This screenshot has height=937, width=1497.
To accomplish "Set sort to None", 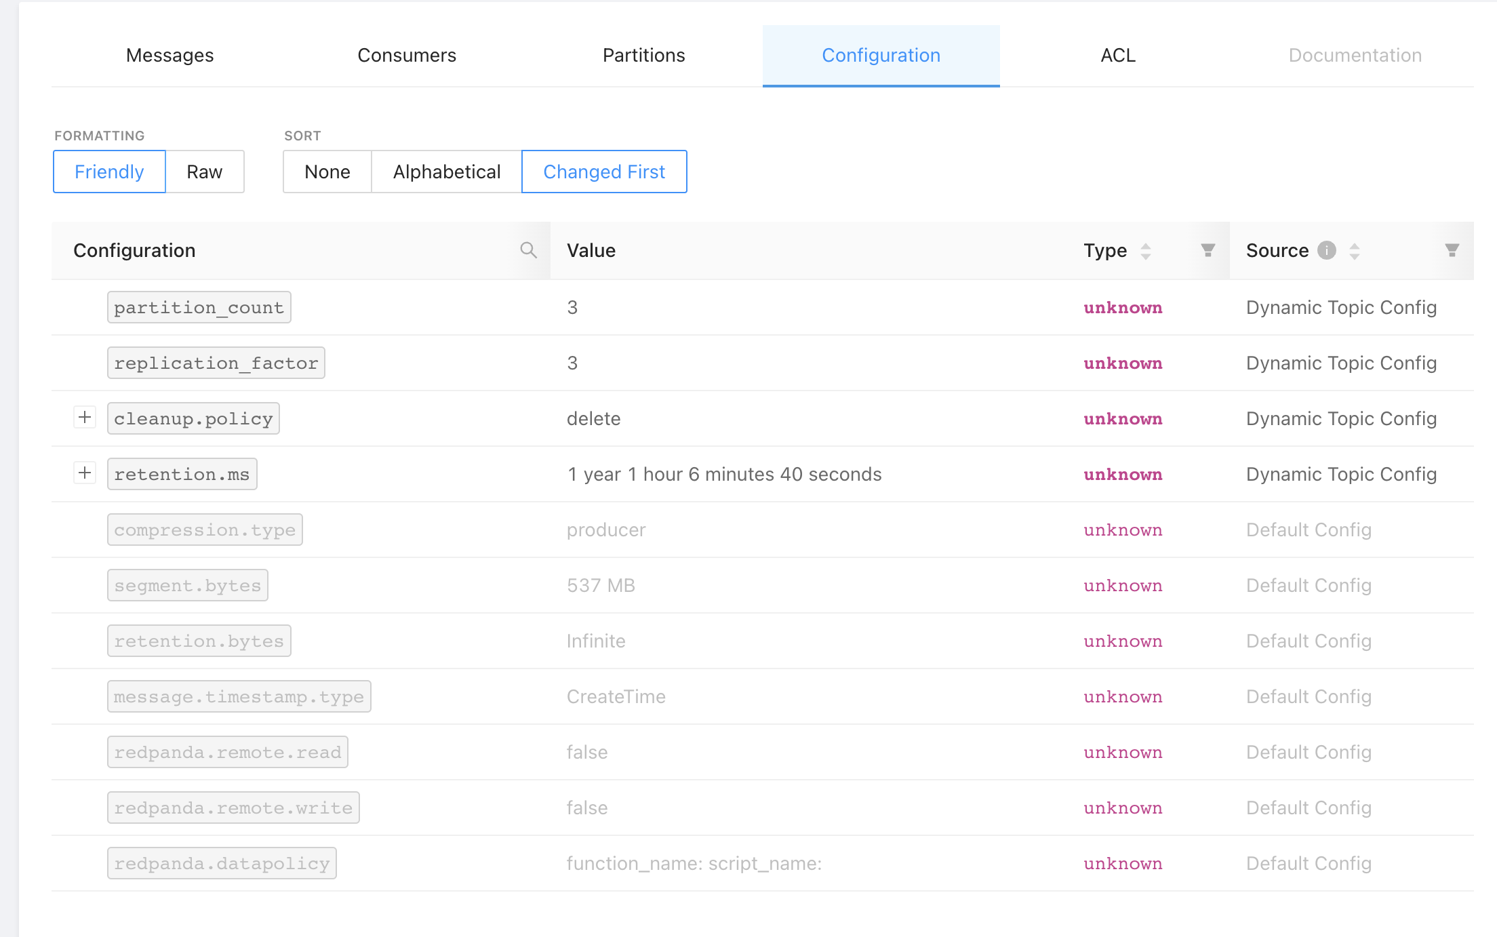I will click(327, 172).
